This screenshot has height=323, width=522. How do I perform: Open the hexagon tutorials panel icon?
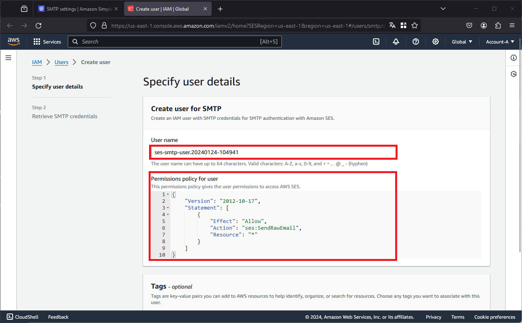click(x=514, y=74)
